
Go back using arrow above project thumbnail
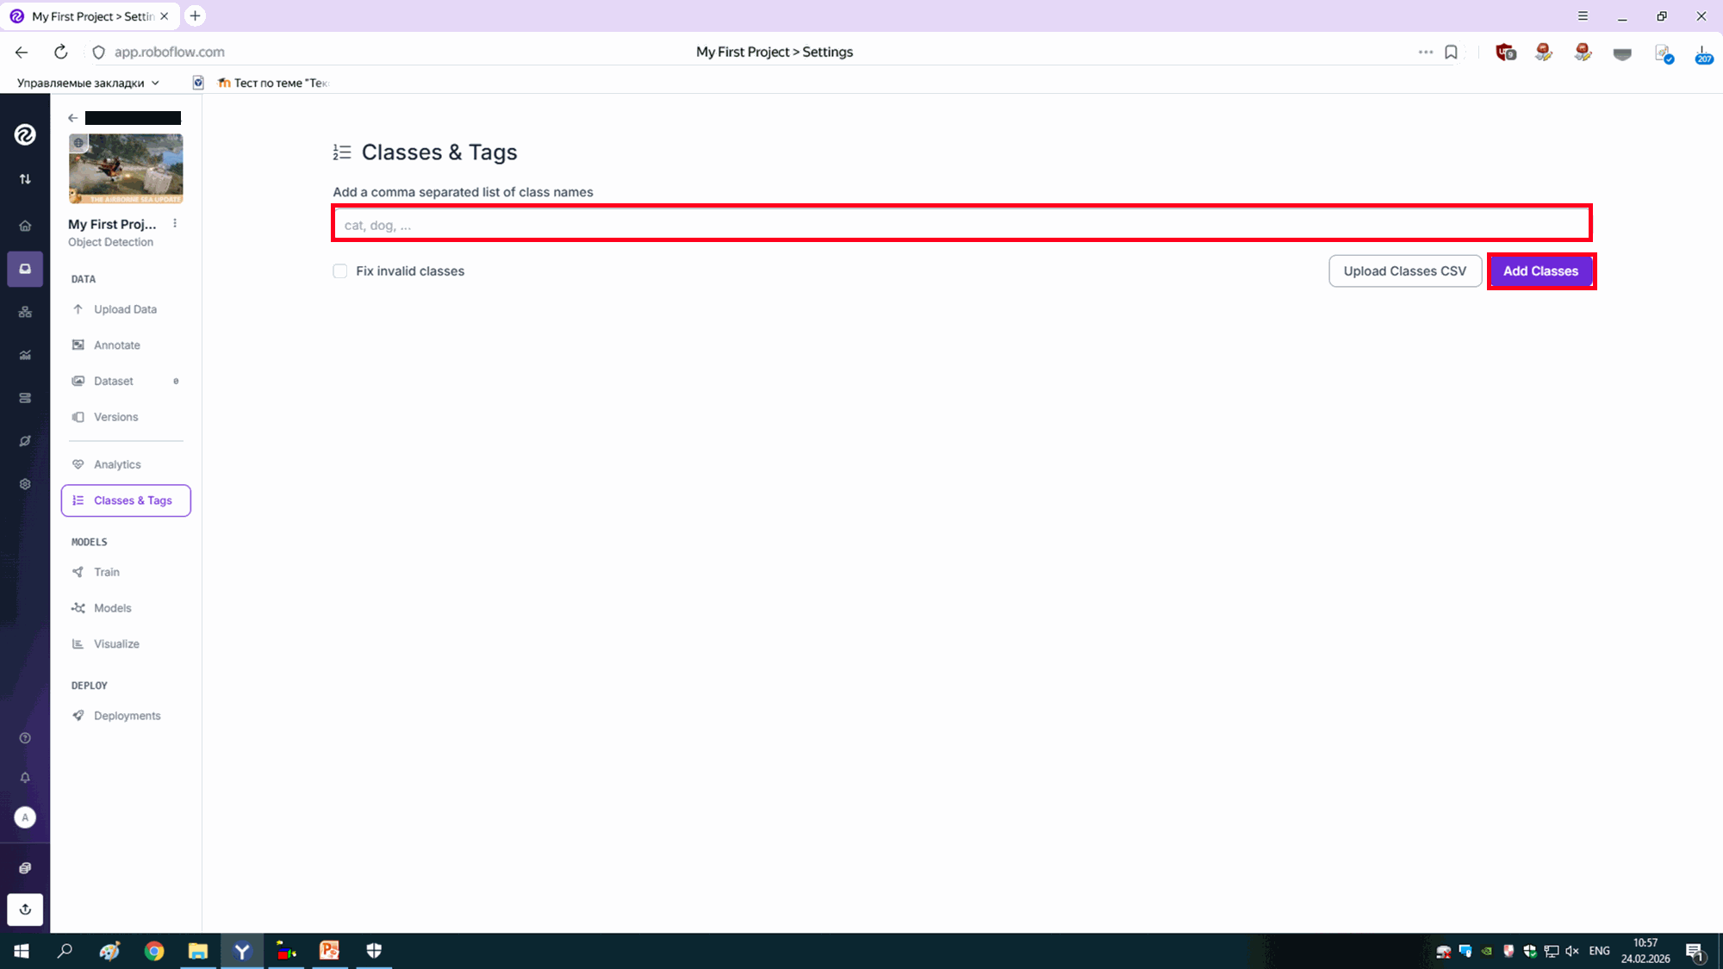(x=73, y=118)
